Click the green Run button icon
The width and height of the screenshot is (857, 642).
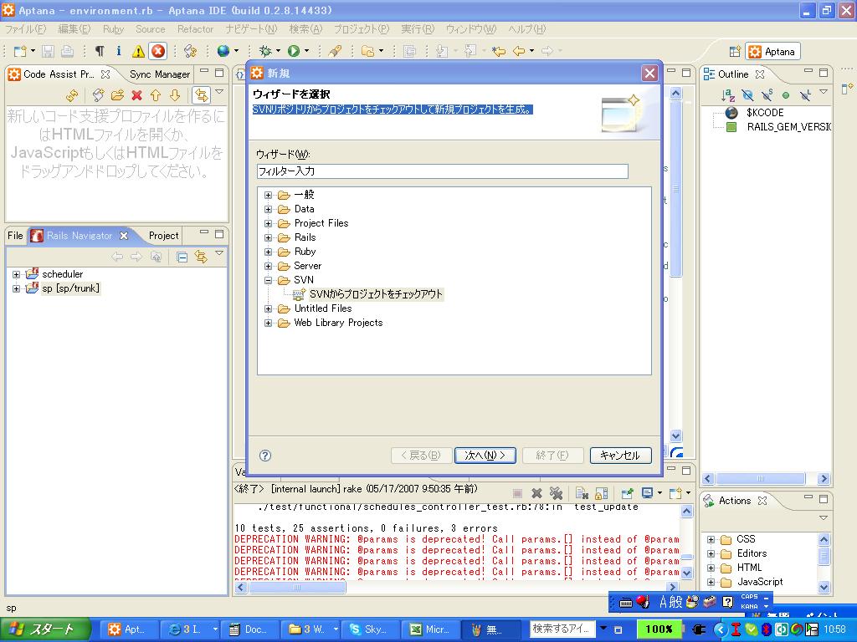294,51
